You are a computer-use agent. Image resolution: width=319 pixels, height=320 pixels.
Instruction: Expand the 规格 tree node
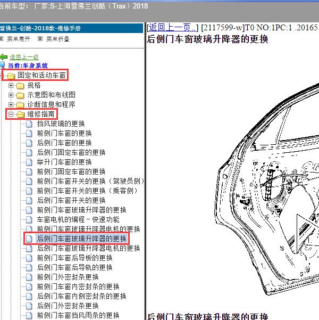tap(11, 86)
